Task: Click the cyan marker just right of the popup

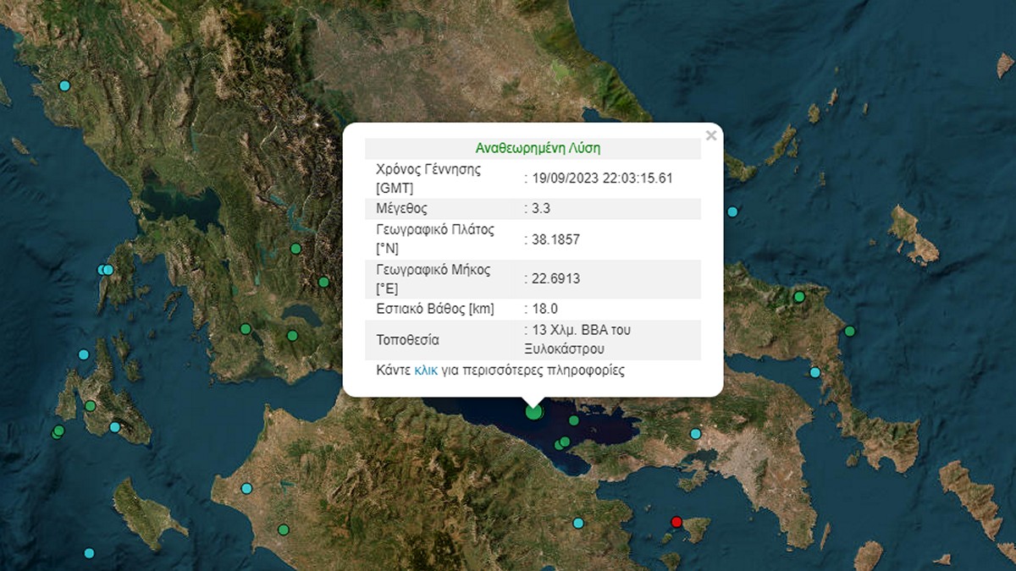Action: coord(732,211)
